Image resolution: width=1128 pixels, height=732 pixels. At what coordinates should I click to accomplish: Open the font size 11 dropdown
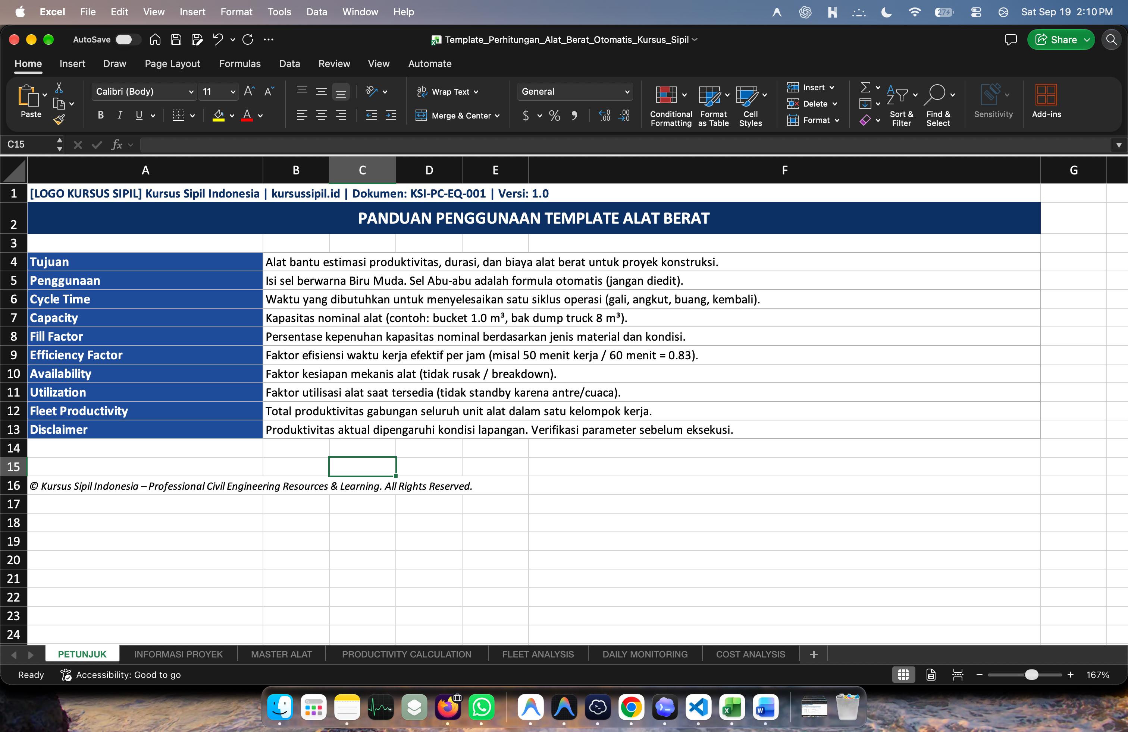click(219, 92)
